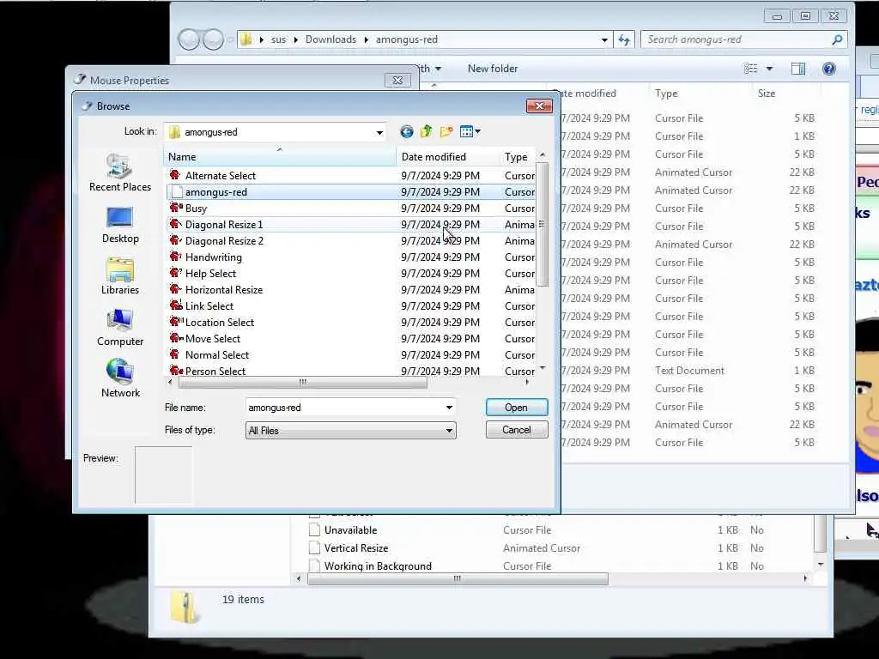Change view icon in Explorer toolbar
The image size is (879, 659).
click(x=750, y=69)
